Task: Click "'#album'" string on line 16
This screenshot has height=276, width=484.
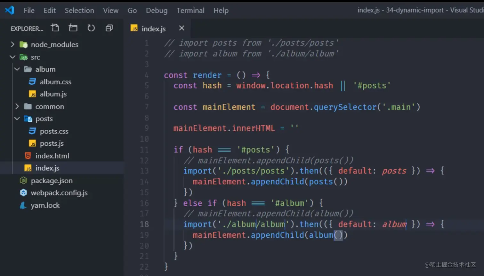Action: pos(290,203)
